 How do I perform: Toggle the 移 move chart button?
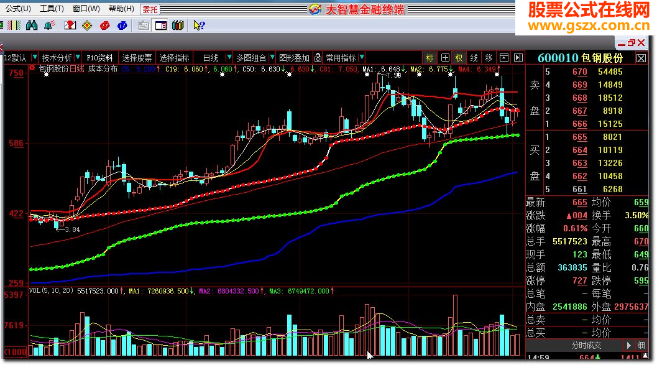coord(489,58)
